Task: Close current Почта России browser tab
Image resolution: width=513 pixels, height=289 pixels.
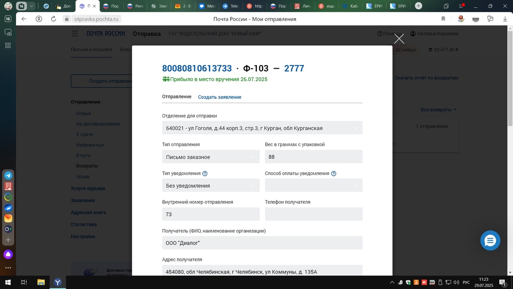Action: point(94,6)
